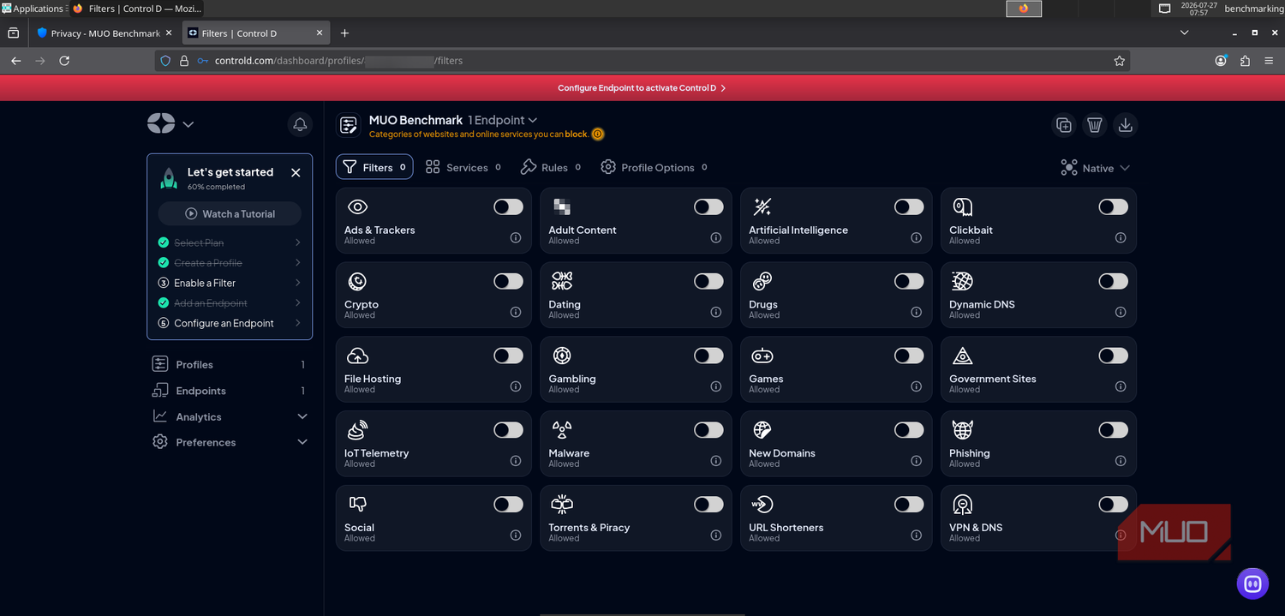1285x616 pixels.
Task: Open the Configure an Endpoint step
Action: click(x=230, y=323)
